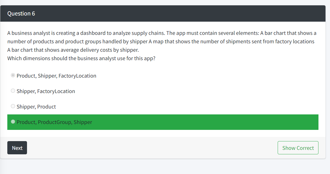Screen dimensions: 330x174
Task: Click the answer text "Product, Shipper, FactoryLocation"
Action: (56, 76)
